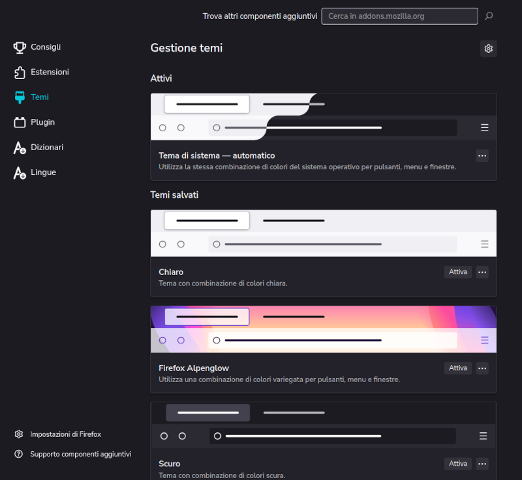This screenshot has width=522, height=480.
Task: Click the Chiaro theme preview thumbnail
Action: click(x=323, y=233)
